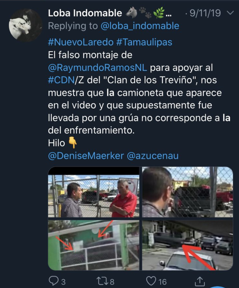Click the 9/11/19 tweet date
239x288 pixels.
tap(205, 13)
